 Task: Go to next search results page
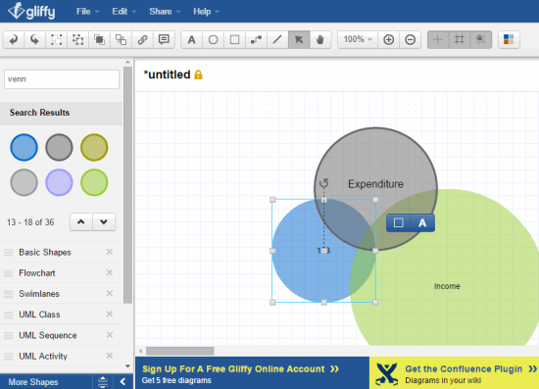point(104,222)
